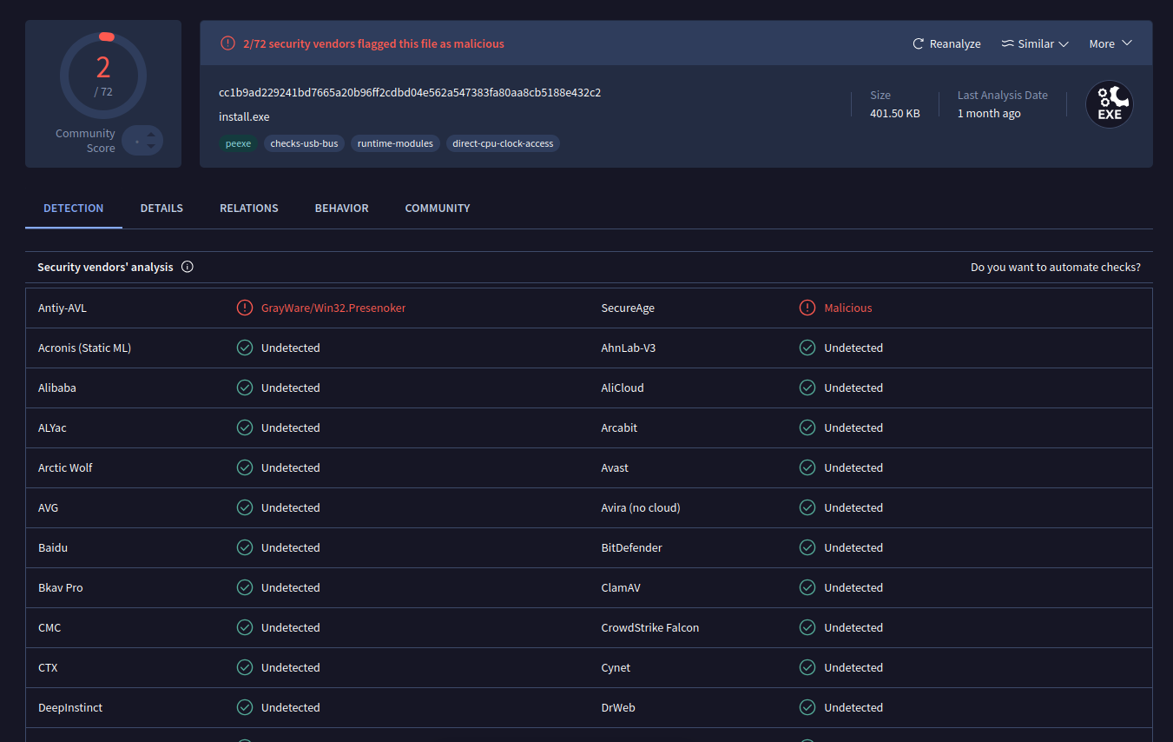Viewport: 1173px width, 742px height.
Task: Click the check icon for ClamAV
Action: click(x=807, y=587)
